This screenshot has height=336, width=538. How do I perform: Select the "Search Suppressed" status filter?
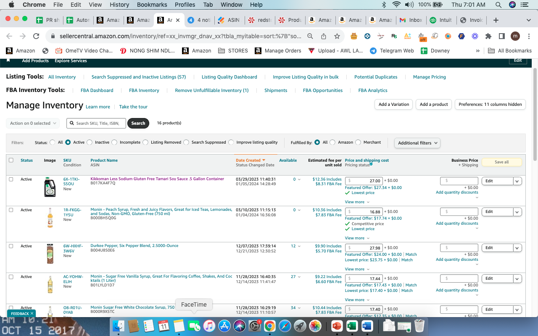(x=186, y=142)
